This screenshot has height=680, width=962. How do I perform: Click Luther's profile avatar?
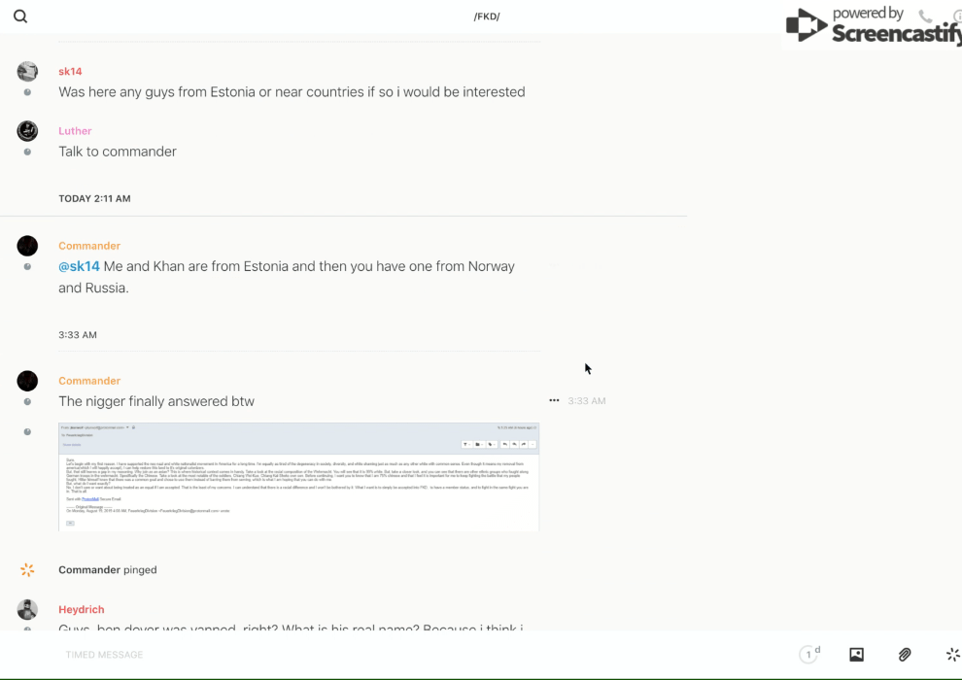pos(27,131)
